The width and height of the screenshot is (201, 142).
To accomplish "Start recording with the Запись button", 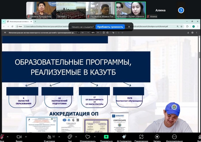I will 157,137.
